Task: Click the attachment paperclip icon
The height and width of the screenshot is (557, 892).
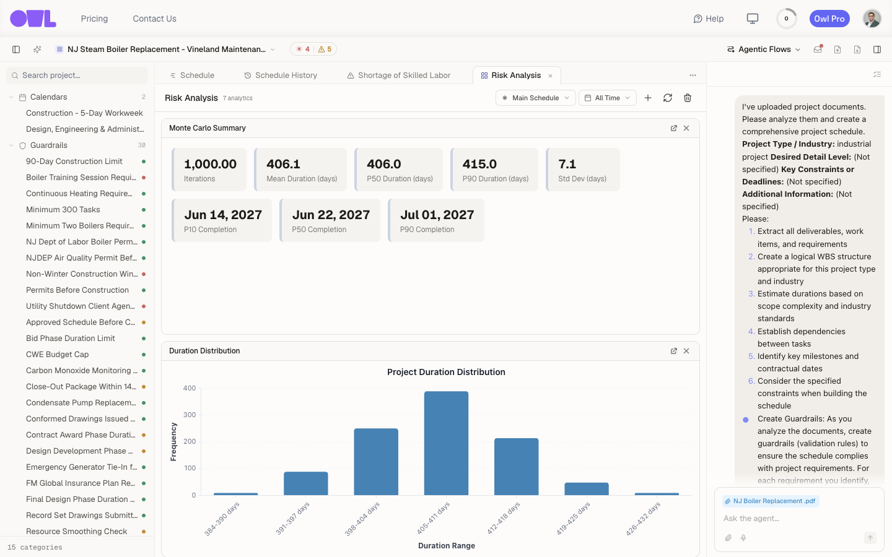Action: [728, 538]
